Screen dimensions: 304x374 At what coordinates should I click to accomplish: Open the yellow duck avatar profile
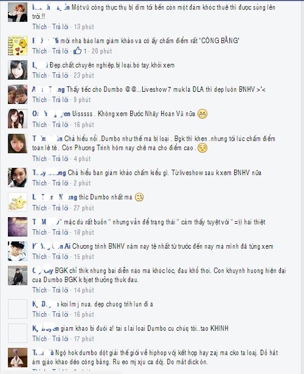[x=18, y=46]
